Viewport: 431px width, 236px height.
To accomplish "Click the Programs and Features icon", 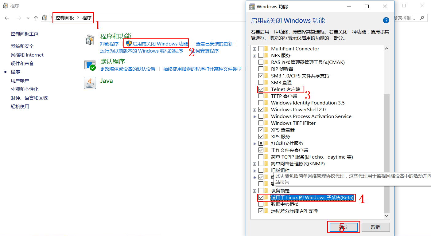I will [x=90, y=40].
